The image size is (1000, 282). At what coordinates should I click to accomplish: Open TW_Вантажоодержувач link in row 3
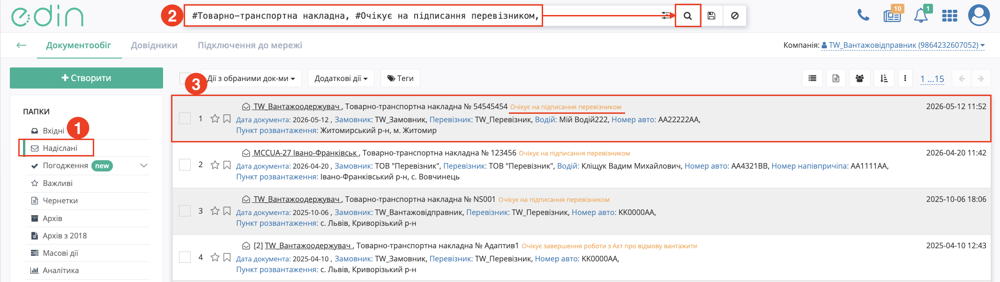point(297,199)
